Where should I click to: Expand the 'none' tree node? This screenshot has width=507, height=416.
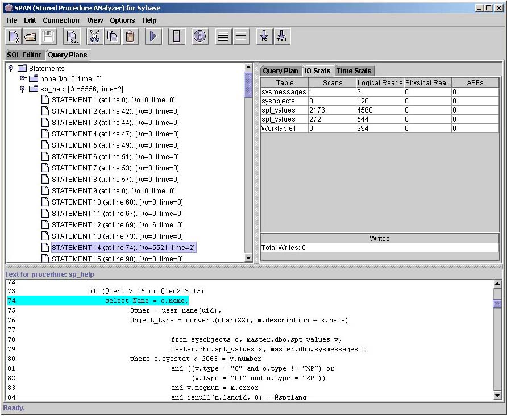click(x=22, y=78)
